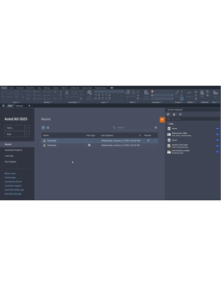221x286 pixels.
Task: Click the Group icon in Groups panel
Action: pyautogui.click(x=177, y=94)
